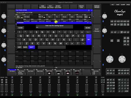The width and height of the screenshot is (131, 98).
Task: Click CLOSE on the on-screen keyboard
Action: [x=20, y=28]
